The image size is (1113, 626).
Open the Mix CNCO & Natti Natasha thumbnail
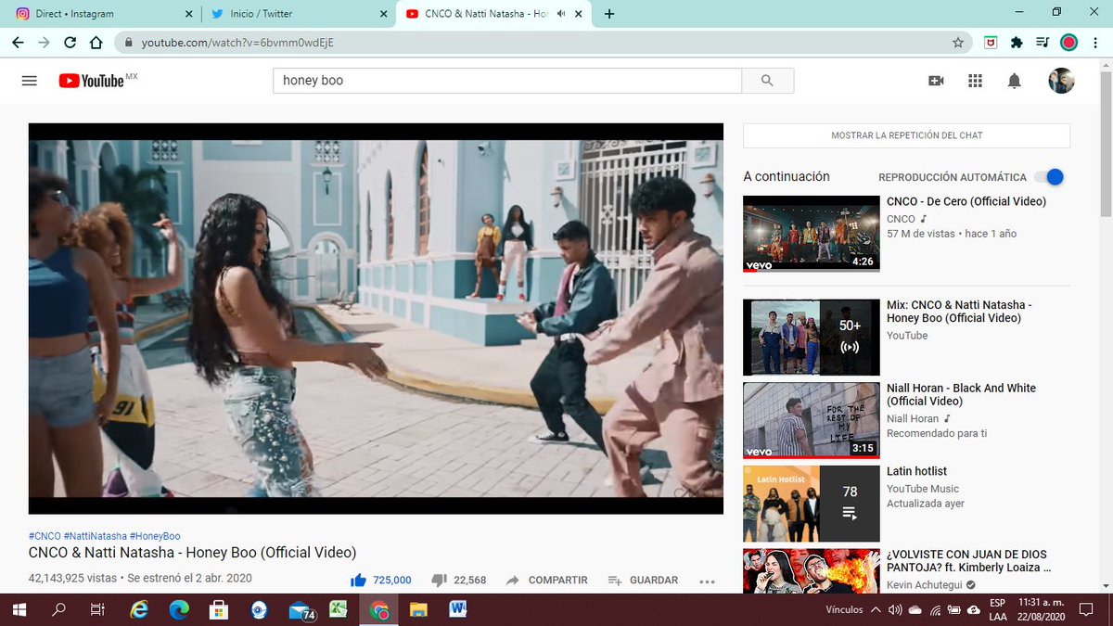[812, 337]
